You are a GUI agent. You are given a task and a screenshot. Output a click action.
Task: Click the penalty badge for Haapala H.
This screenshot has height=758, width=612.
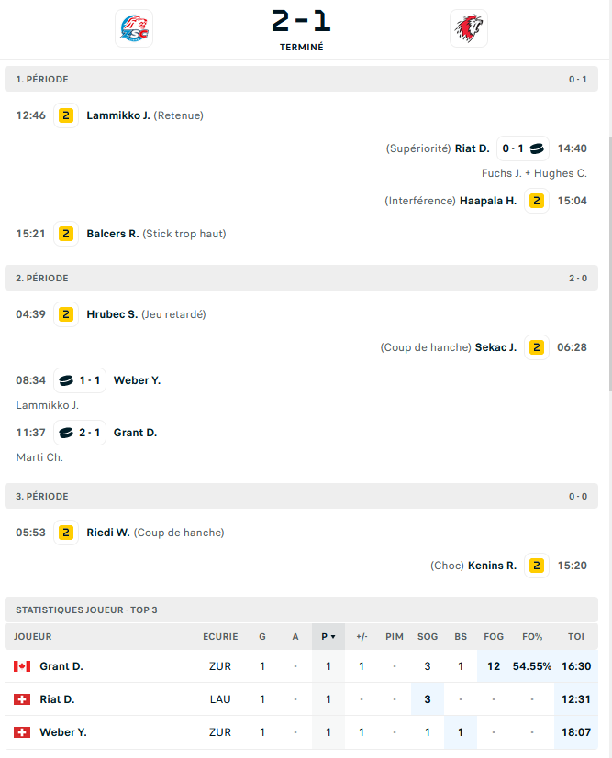point(537,201)
